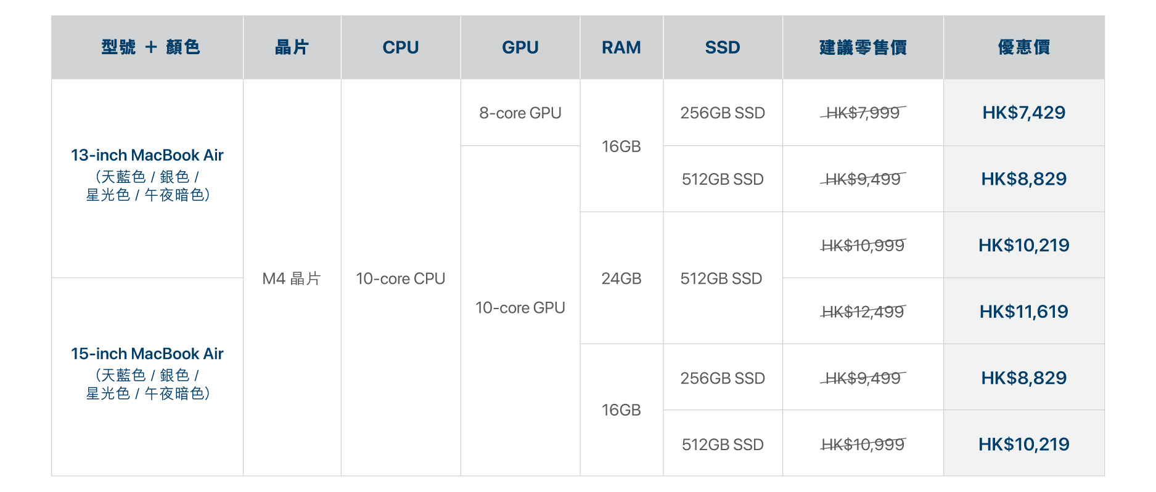This screenshot has width=1156, height=492.
Task: Select the HK$7,429 discounted price
Action: tap(1023, 113)
